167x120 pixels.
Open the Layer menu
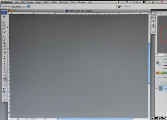click(x=39, y=2)
